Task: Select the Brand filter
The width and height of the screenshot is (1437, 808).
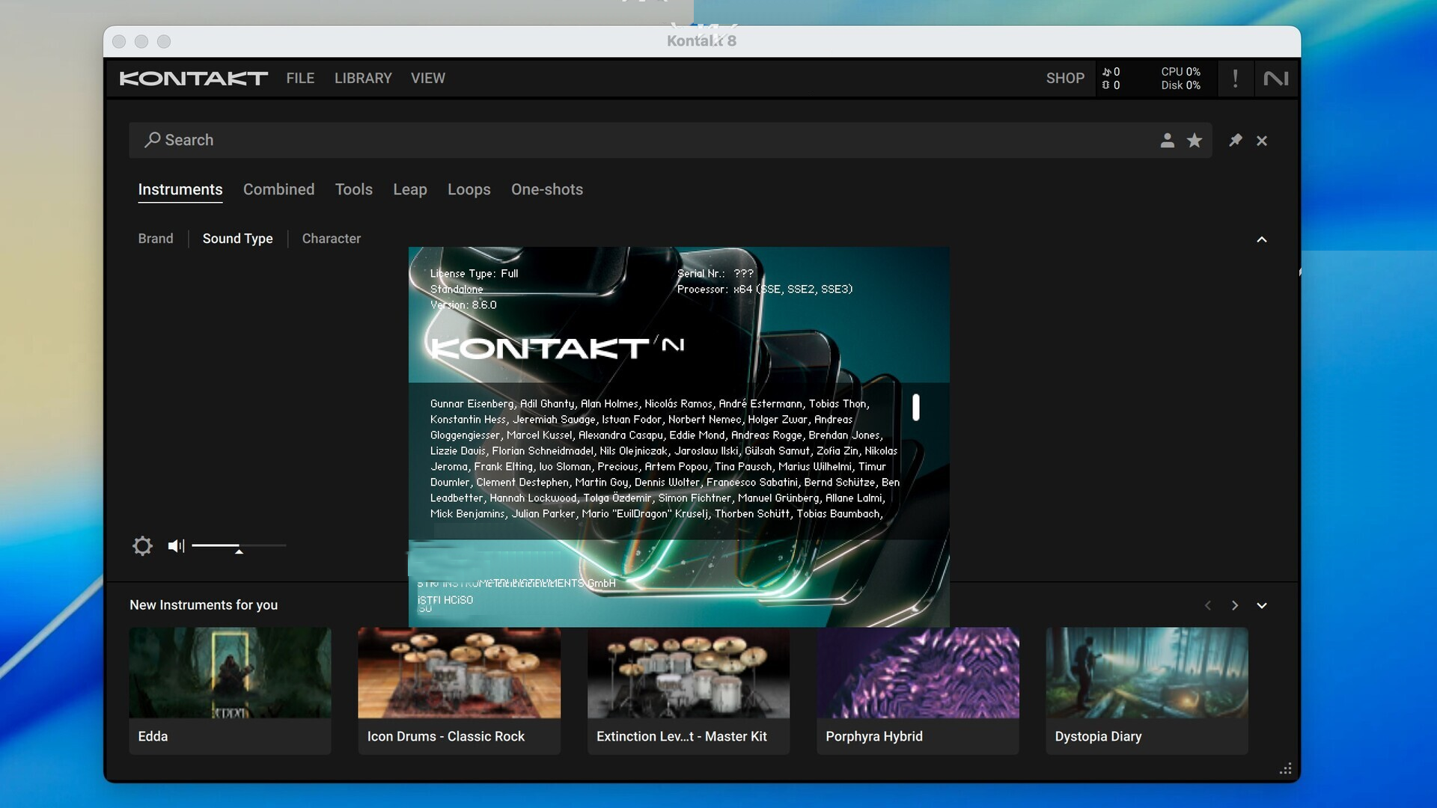Action: [x=156, y=239]
